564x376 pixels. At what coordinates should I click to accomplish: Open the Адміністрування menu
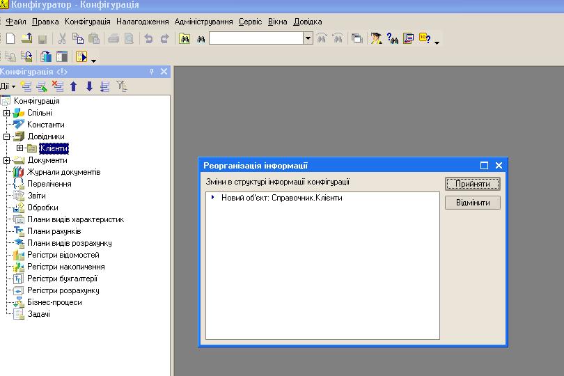(x=203, y=22)
